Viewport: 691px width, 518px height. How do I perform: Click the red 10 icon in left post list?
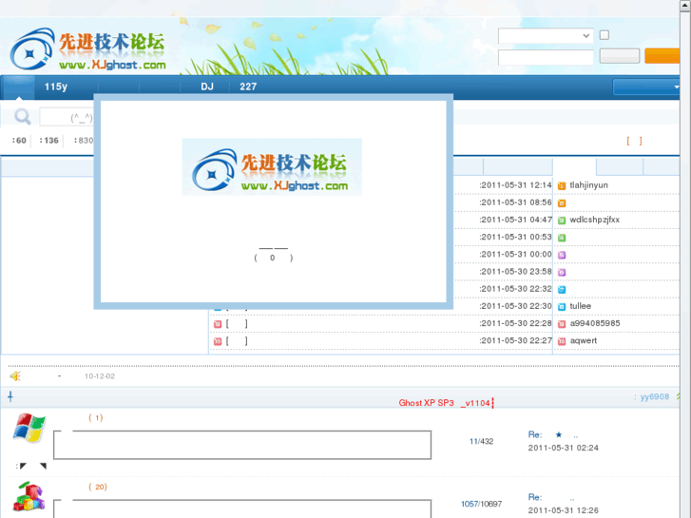[x=218, y=341]
